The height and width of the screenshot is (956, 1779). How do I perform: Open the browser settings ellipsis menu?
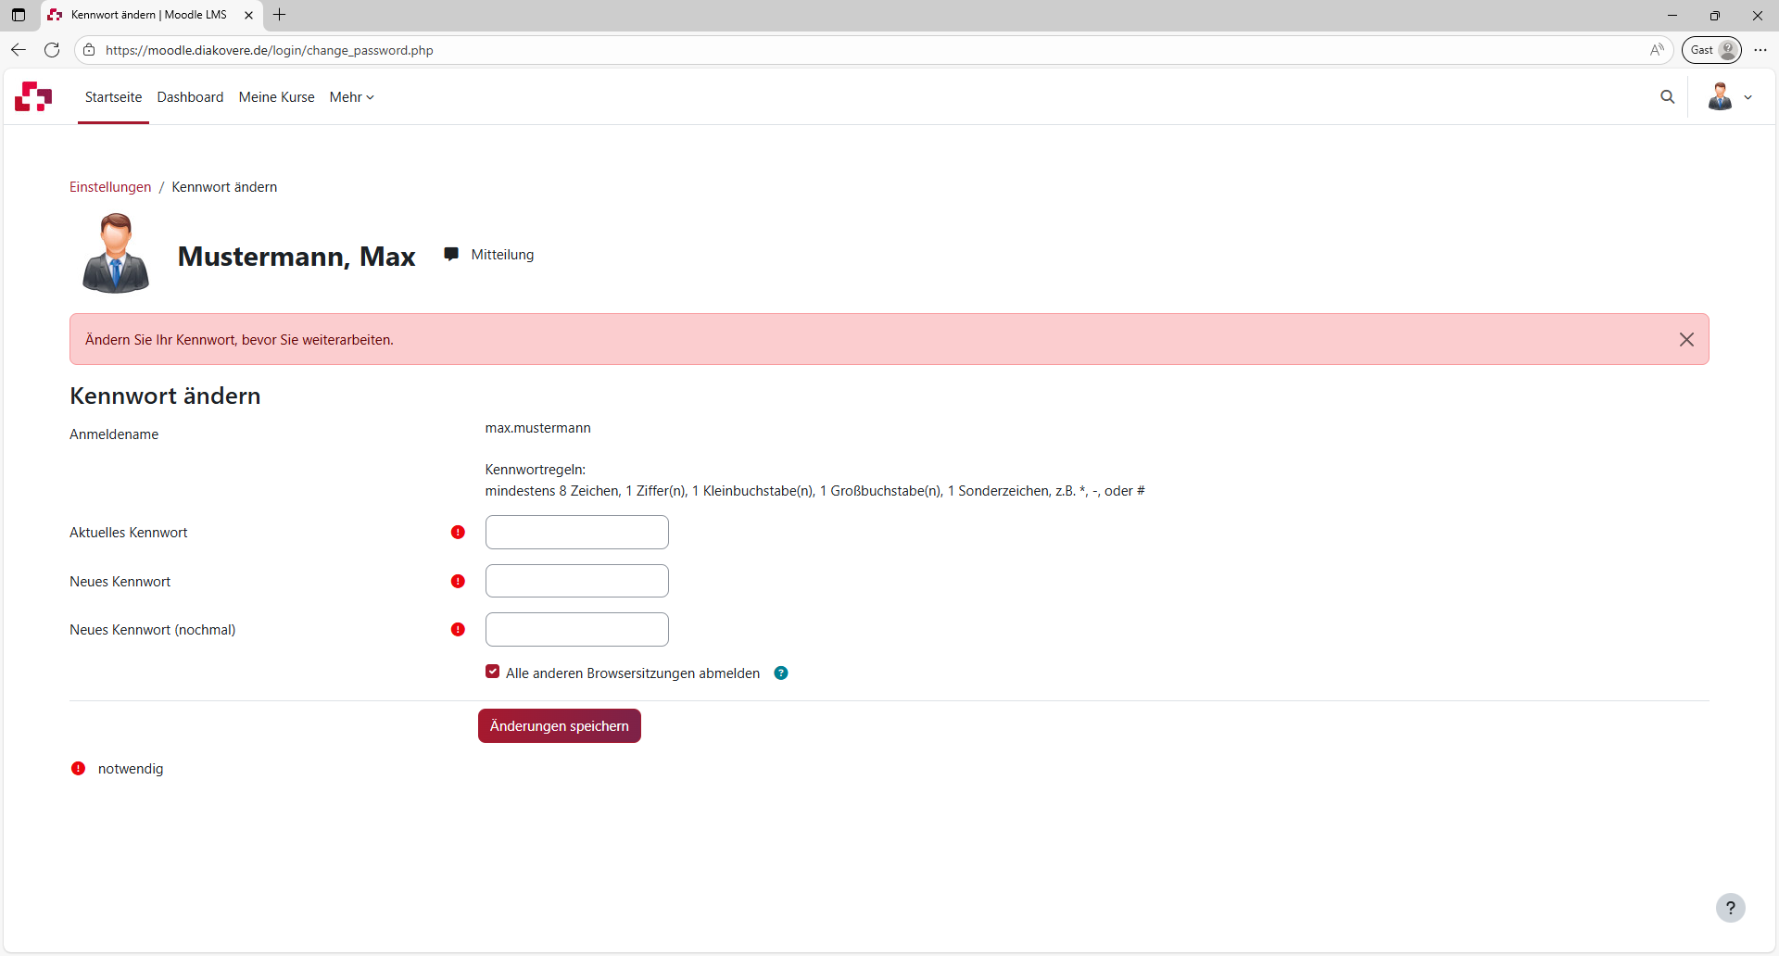coord(1760,50)
